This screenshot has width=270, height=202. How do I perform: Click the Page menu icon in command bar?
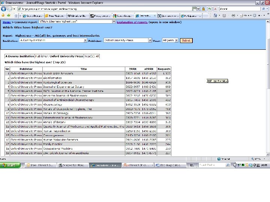[241, 16]
